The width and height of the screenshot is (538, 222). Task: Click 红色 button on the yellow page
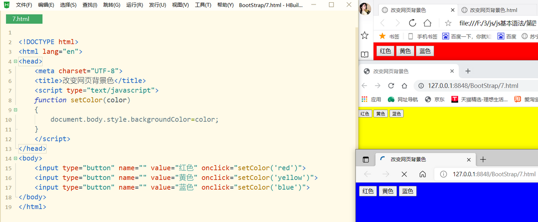(365, 113)
